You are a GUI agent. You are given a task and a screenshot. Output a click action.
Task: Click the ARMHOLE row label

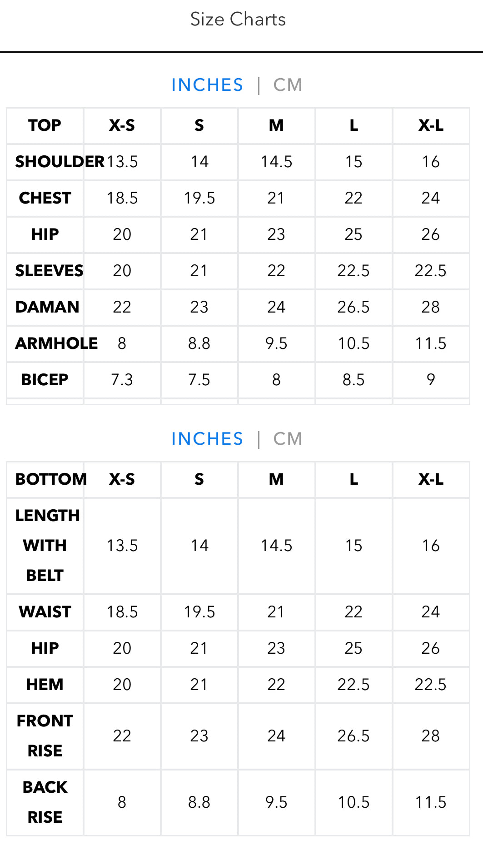56,343
